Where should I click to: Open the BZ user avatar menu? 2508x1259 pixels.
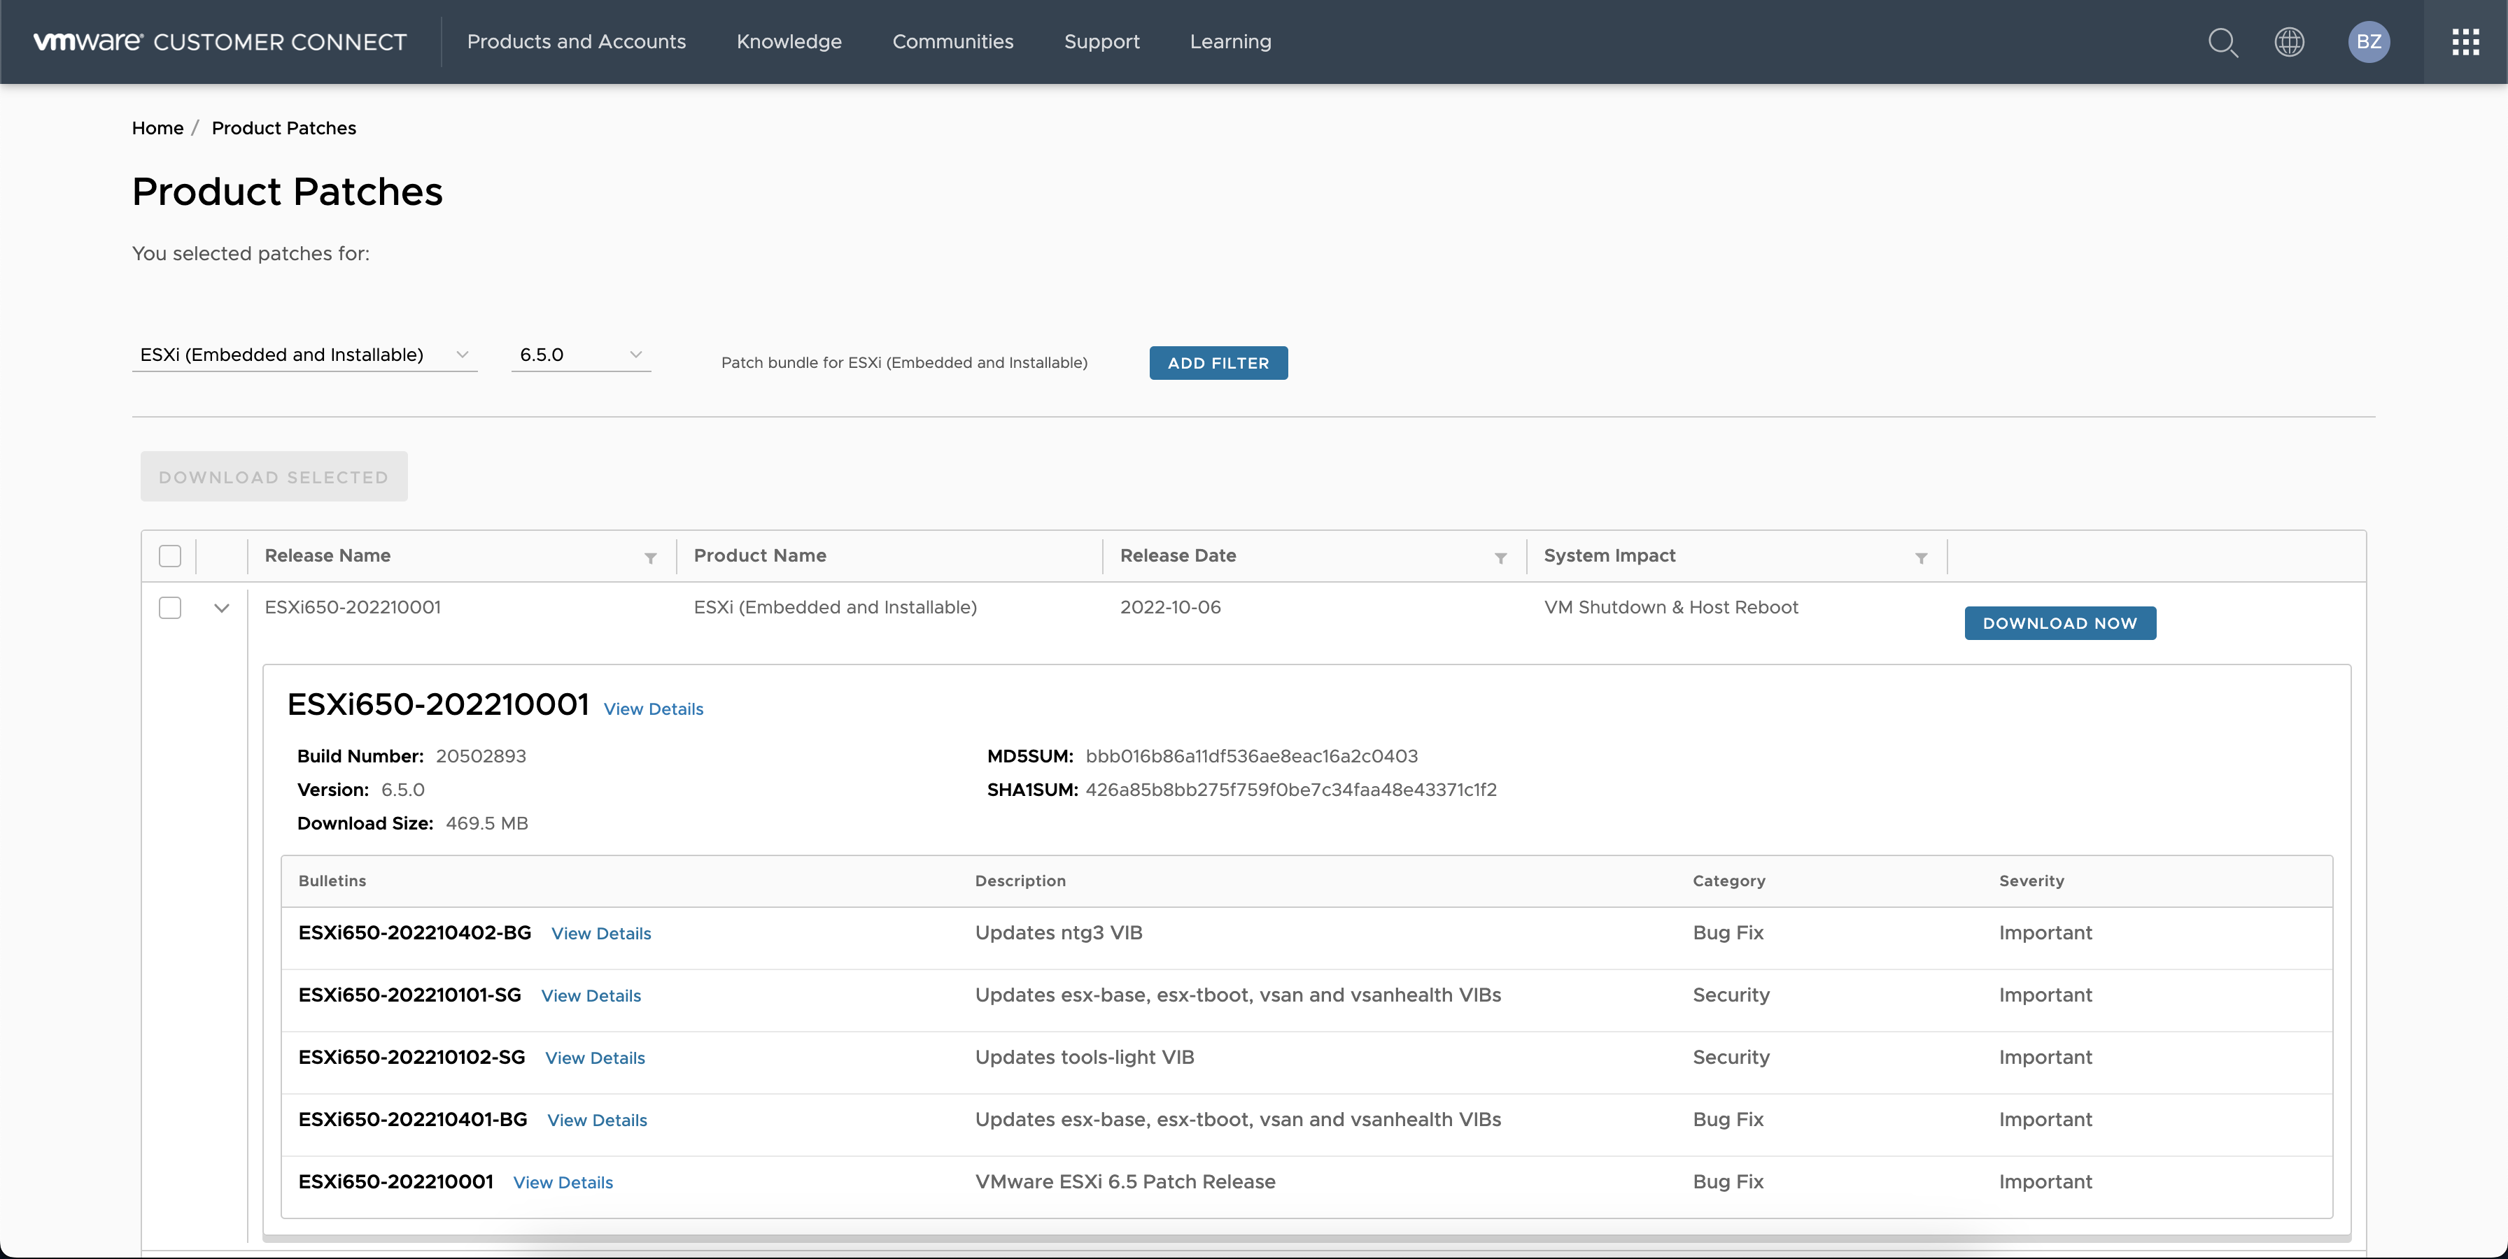(x=2368, y=42)
